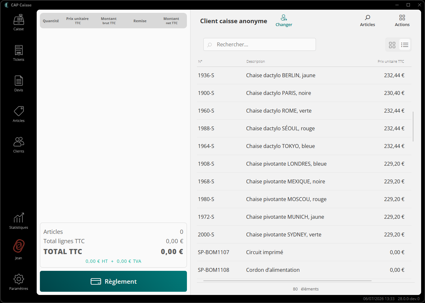Click the magnifier icon in the search box
425x303 pixels.
point(210,45)
